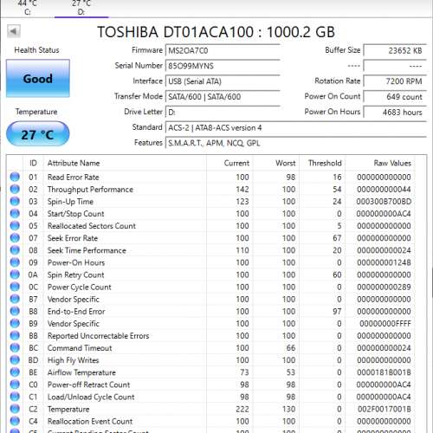Click the Raw Values column header
Viewport: 433px width, 433px height.
(x=380, y=163)
